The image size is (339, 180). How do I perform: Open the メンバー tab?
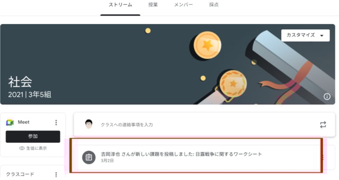click(183, 5)
